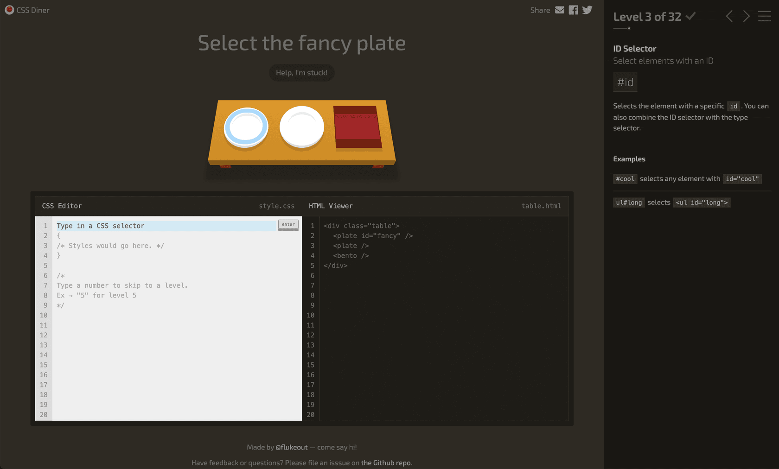
Task: Click the enter button in CSS editor
Action: point(288,225)
